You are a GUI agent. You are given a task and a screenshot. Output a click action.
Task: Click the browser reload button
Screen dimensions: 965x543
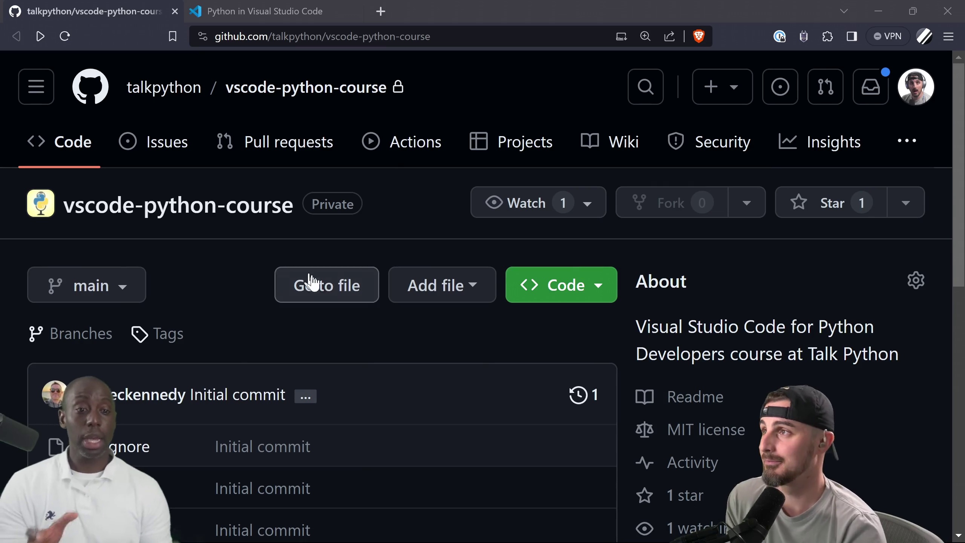tap(65, 36)
